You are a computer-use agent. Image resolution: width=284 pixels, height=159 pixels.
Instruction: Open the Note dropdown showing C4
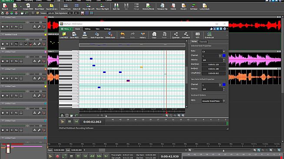coord(224,51)
